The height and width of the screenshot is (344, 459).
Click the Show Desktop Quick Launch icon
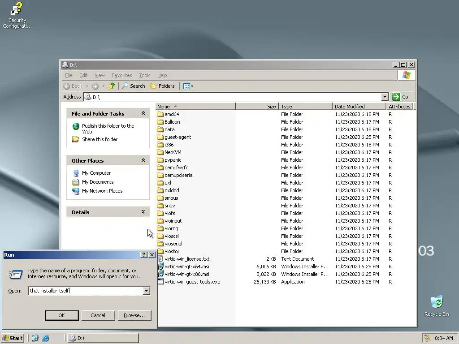(x=35, y=338)
